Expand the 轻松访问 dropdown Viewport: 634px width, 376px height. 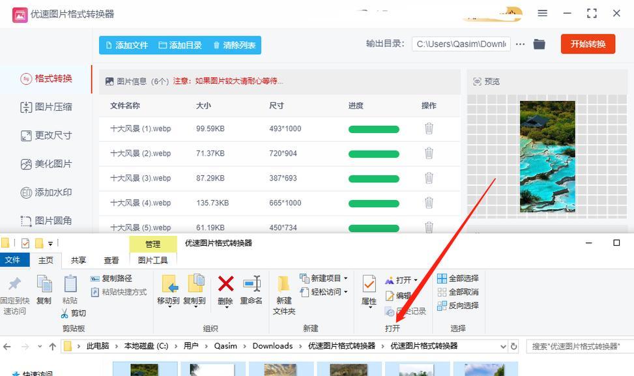point(346,292)
